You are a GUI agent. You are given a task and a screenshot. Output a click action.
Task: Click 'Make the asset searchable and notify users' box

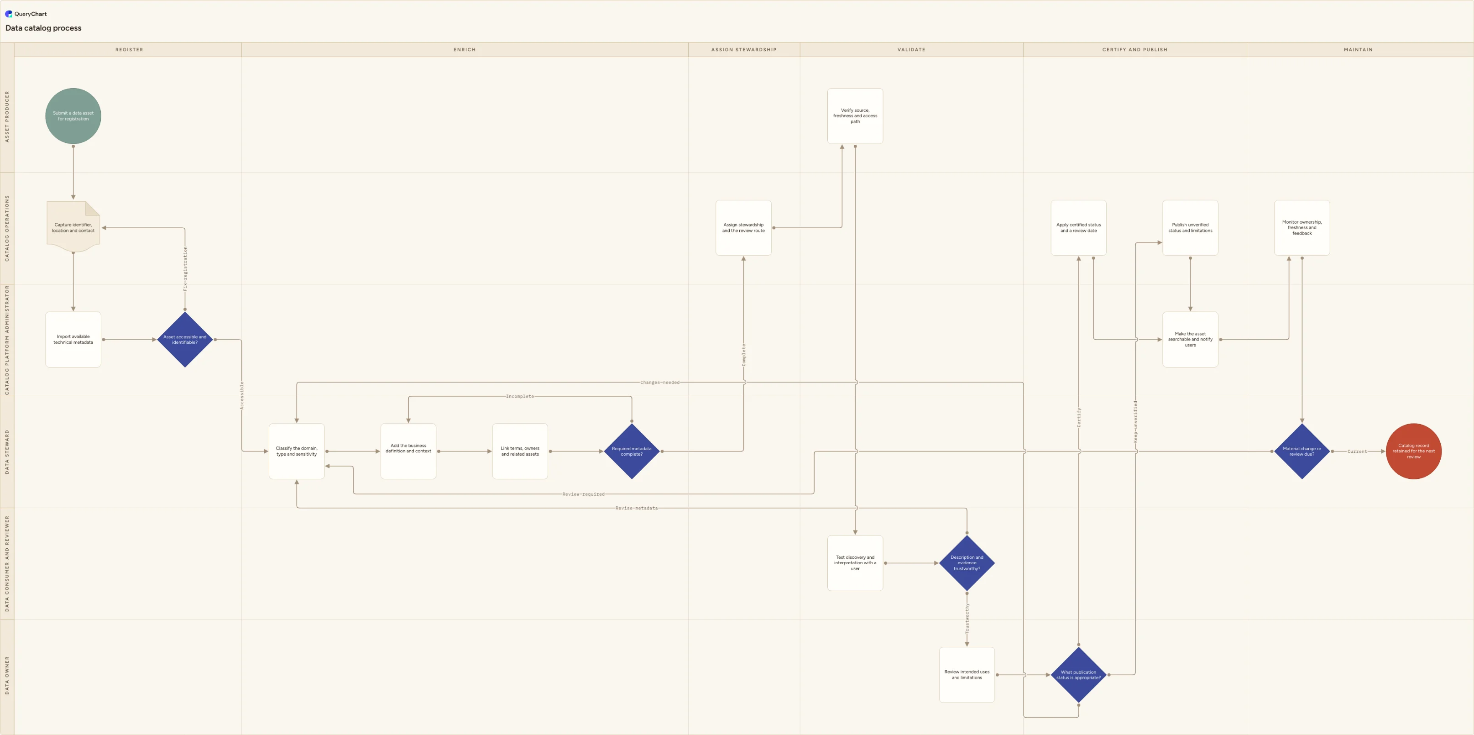[x=1190, y=340]
